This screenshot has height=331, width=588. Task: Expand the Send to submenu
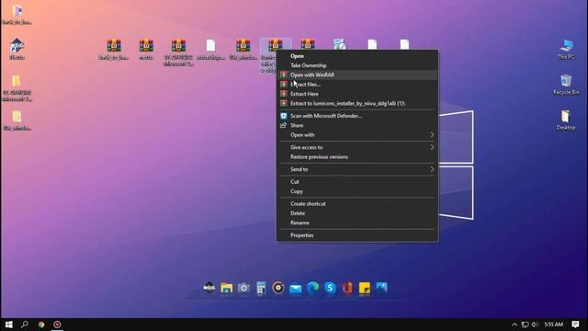(357, 169)
